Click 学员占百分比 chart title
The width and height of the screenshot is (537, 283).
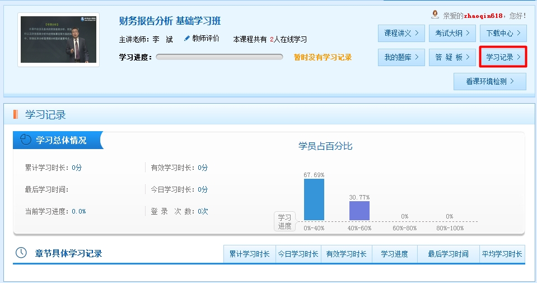pos(325,146)
